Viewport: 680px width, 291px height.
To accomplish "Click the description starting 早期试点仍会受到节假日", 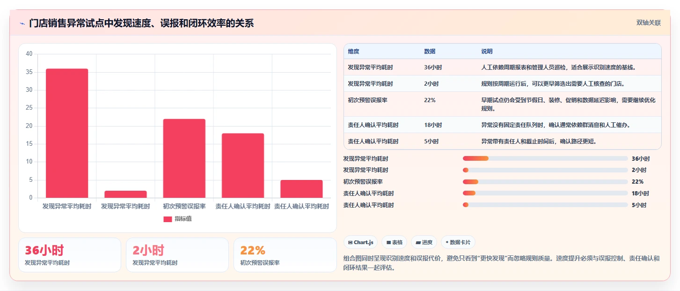I will point(568,104).
